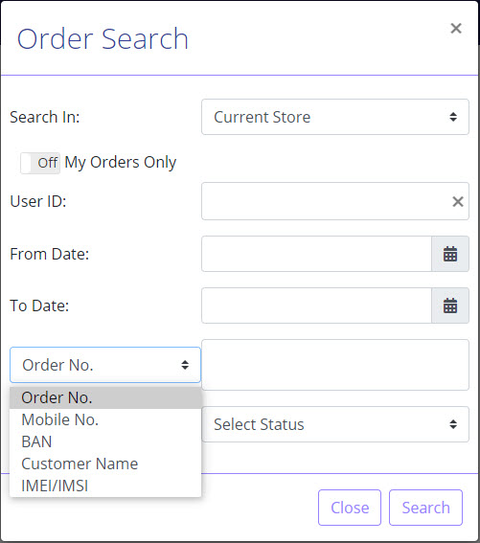The image size is (480, 543).
Task: Click the To Date input field
Action: click(x=316, y=305)
